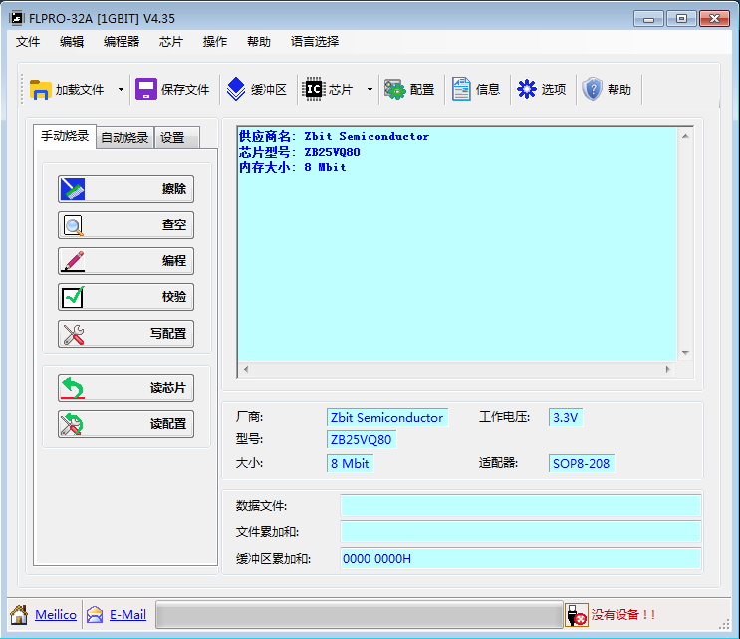This screenshot has width=740, height=639.
Task: Click the log scrollbar down arrow
Action: pyautogui.click(x=685, y=353)
